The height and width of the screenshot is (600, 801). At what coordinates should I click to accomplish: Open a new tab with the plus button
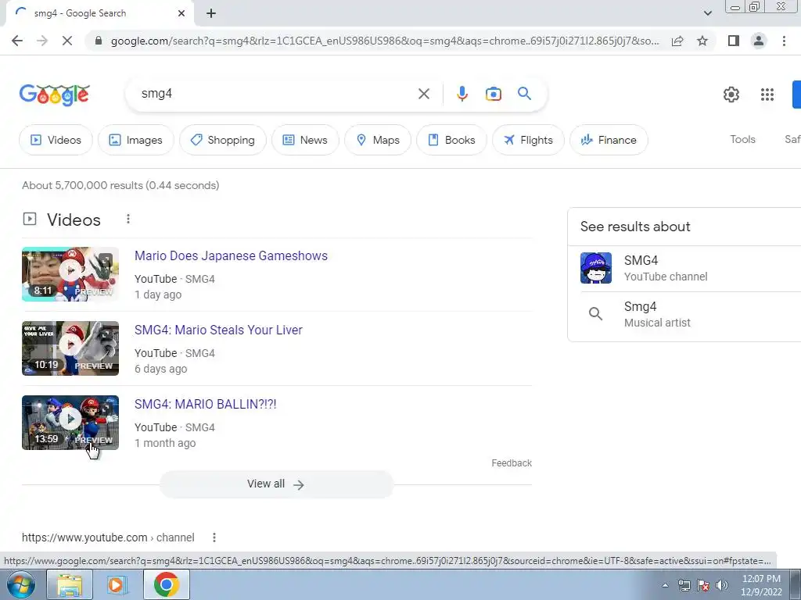point(211,13)
